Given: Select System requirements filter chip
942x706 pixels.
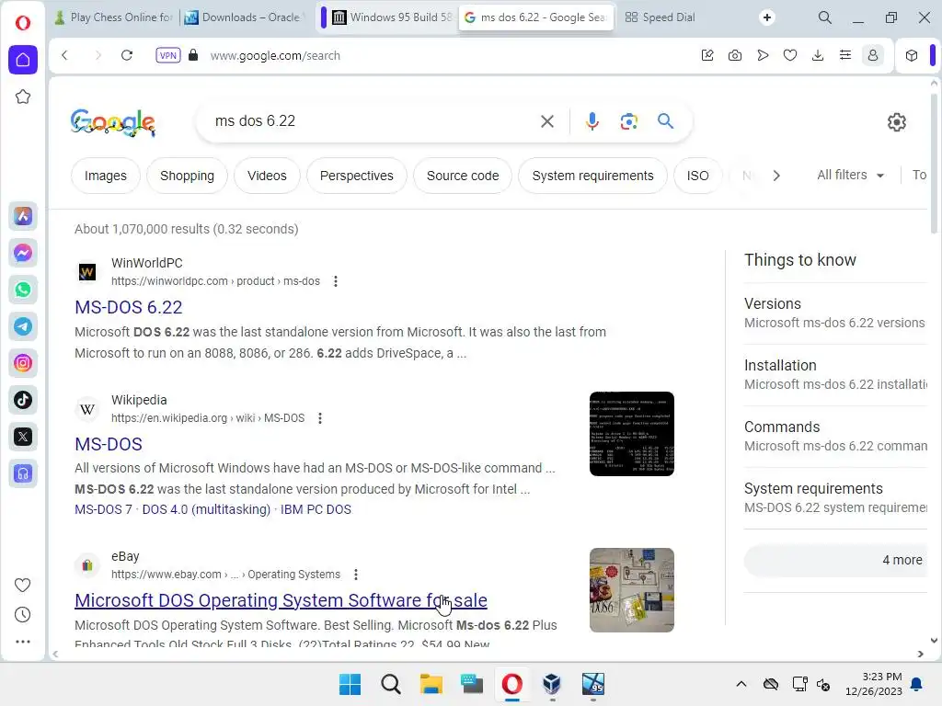Looking at the screenshot, I should point(592,176).
